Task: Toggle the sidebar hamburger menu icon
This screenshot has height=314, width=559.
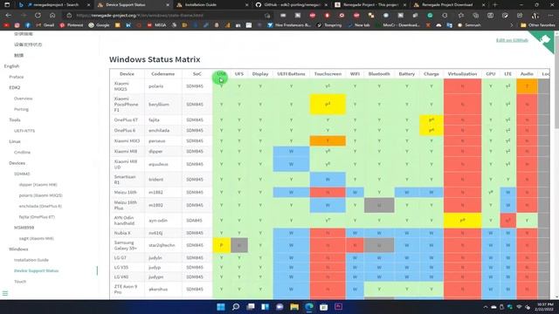Action: click(x=5, y=293)
